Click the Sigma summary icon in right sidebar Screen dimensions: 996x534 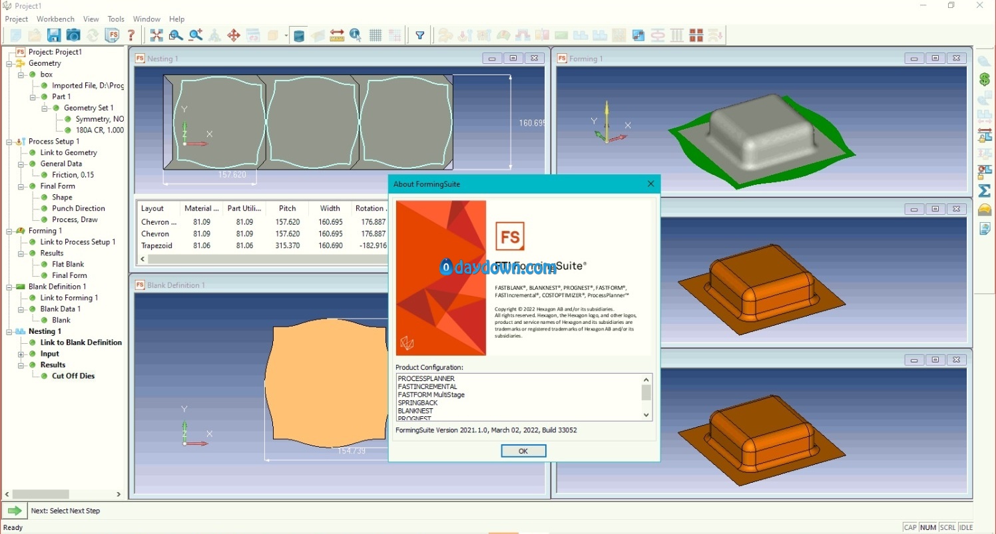pos(984,192)
